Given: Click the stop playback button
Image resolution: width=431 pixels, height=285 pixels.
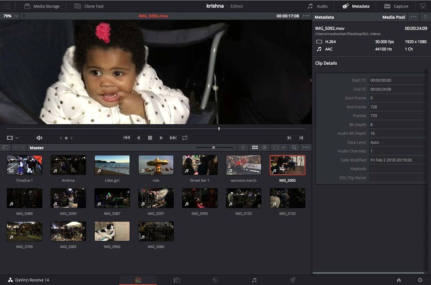Looking at the screenshot, I should click(x=150, y=138).
